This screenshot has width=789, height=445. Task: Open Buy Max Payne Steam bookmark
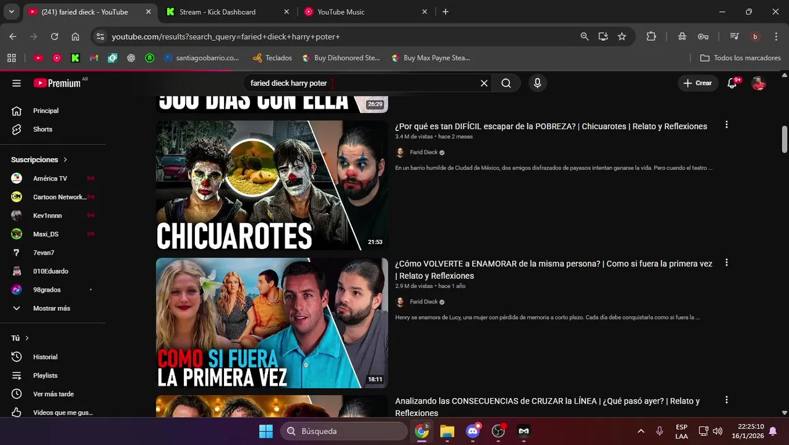coord(431,57)
